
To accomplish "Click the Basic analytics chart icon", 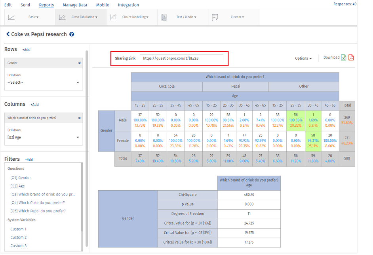I will click(11, 17).
